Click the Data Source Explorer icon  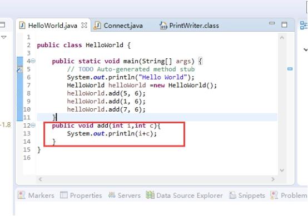pyautogui.click(x=150, y=195)
